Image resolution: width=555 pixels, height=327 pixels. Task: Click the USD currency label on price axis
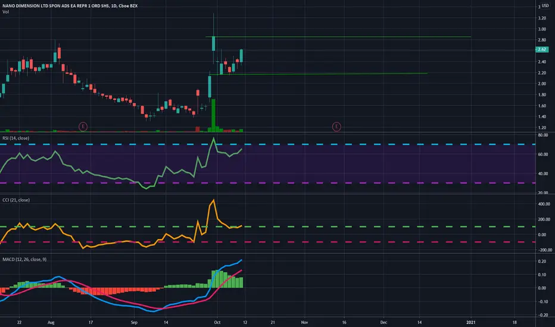(545, 6)
